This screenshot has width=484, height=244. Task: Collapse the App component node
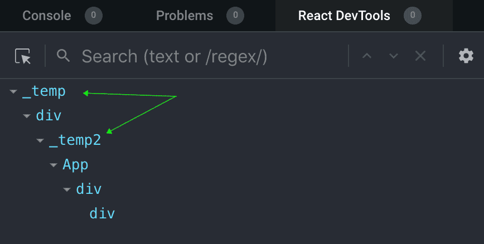[x=54, y=165]
